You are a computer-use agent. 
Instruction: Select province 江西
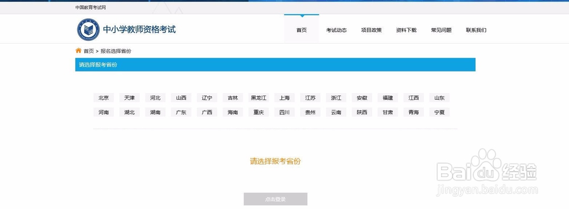pyautogui.click(x=413, y=98)
